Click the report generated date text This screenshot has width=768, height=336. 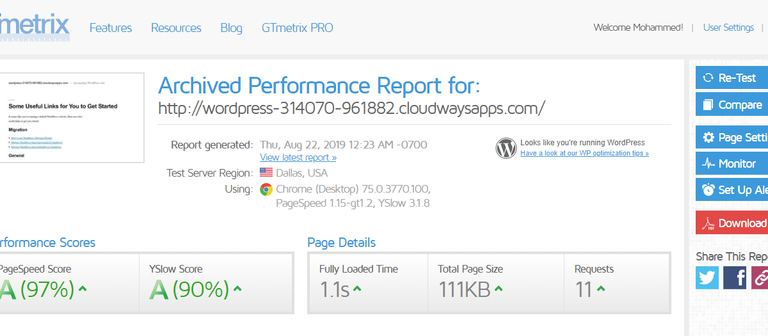pos(344,145)
